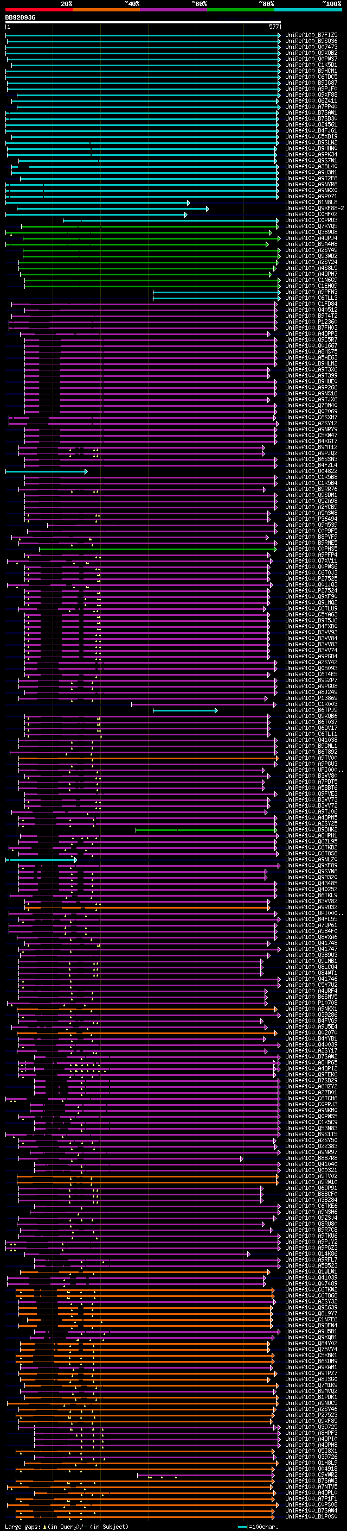
Task: Select label UniRef100_C1FD84
Action: (x=311, y=304)
